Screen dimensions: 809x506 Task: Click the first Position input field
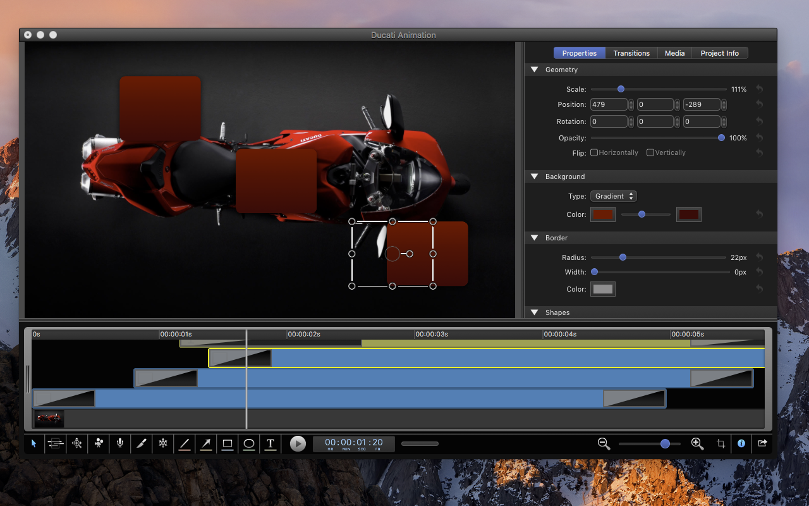(608, 105)
